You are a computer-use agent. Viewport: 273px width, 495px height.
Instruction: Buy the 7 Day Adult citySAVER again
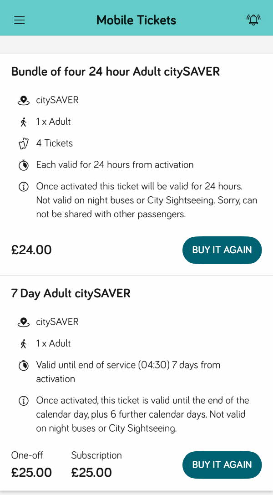coord(222,464)
